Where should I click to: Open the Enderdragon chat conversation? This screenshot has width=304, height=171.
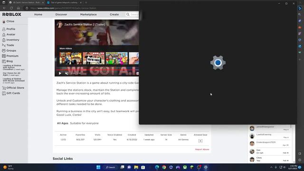[270, 144]
